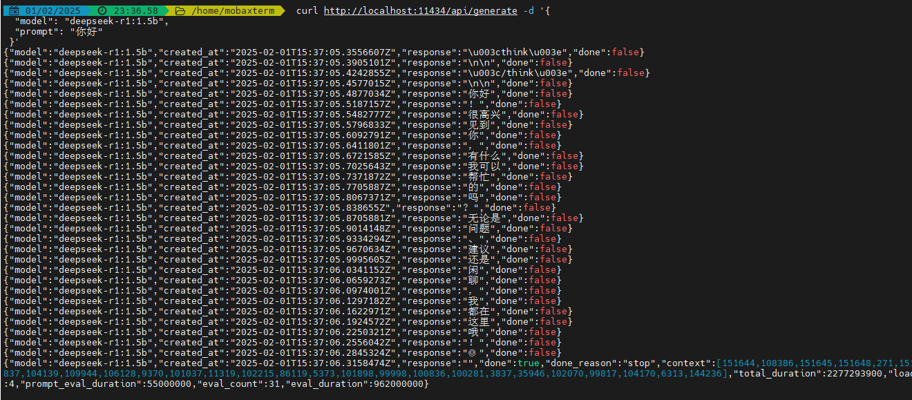Click the context token 151644

pyautogui.click(x=738, y=363)
